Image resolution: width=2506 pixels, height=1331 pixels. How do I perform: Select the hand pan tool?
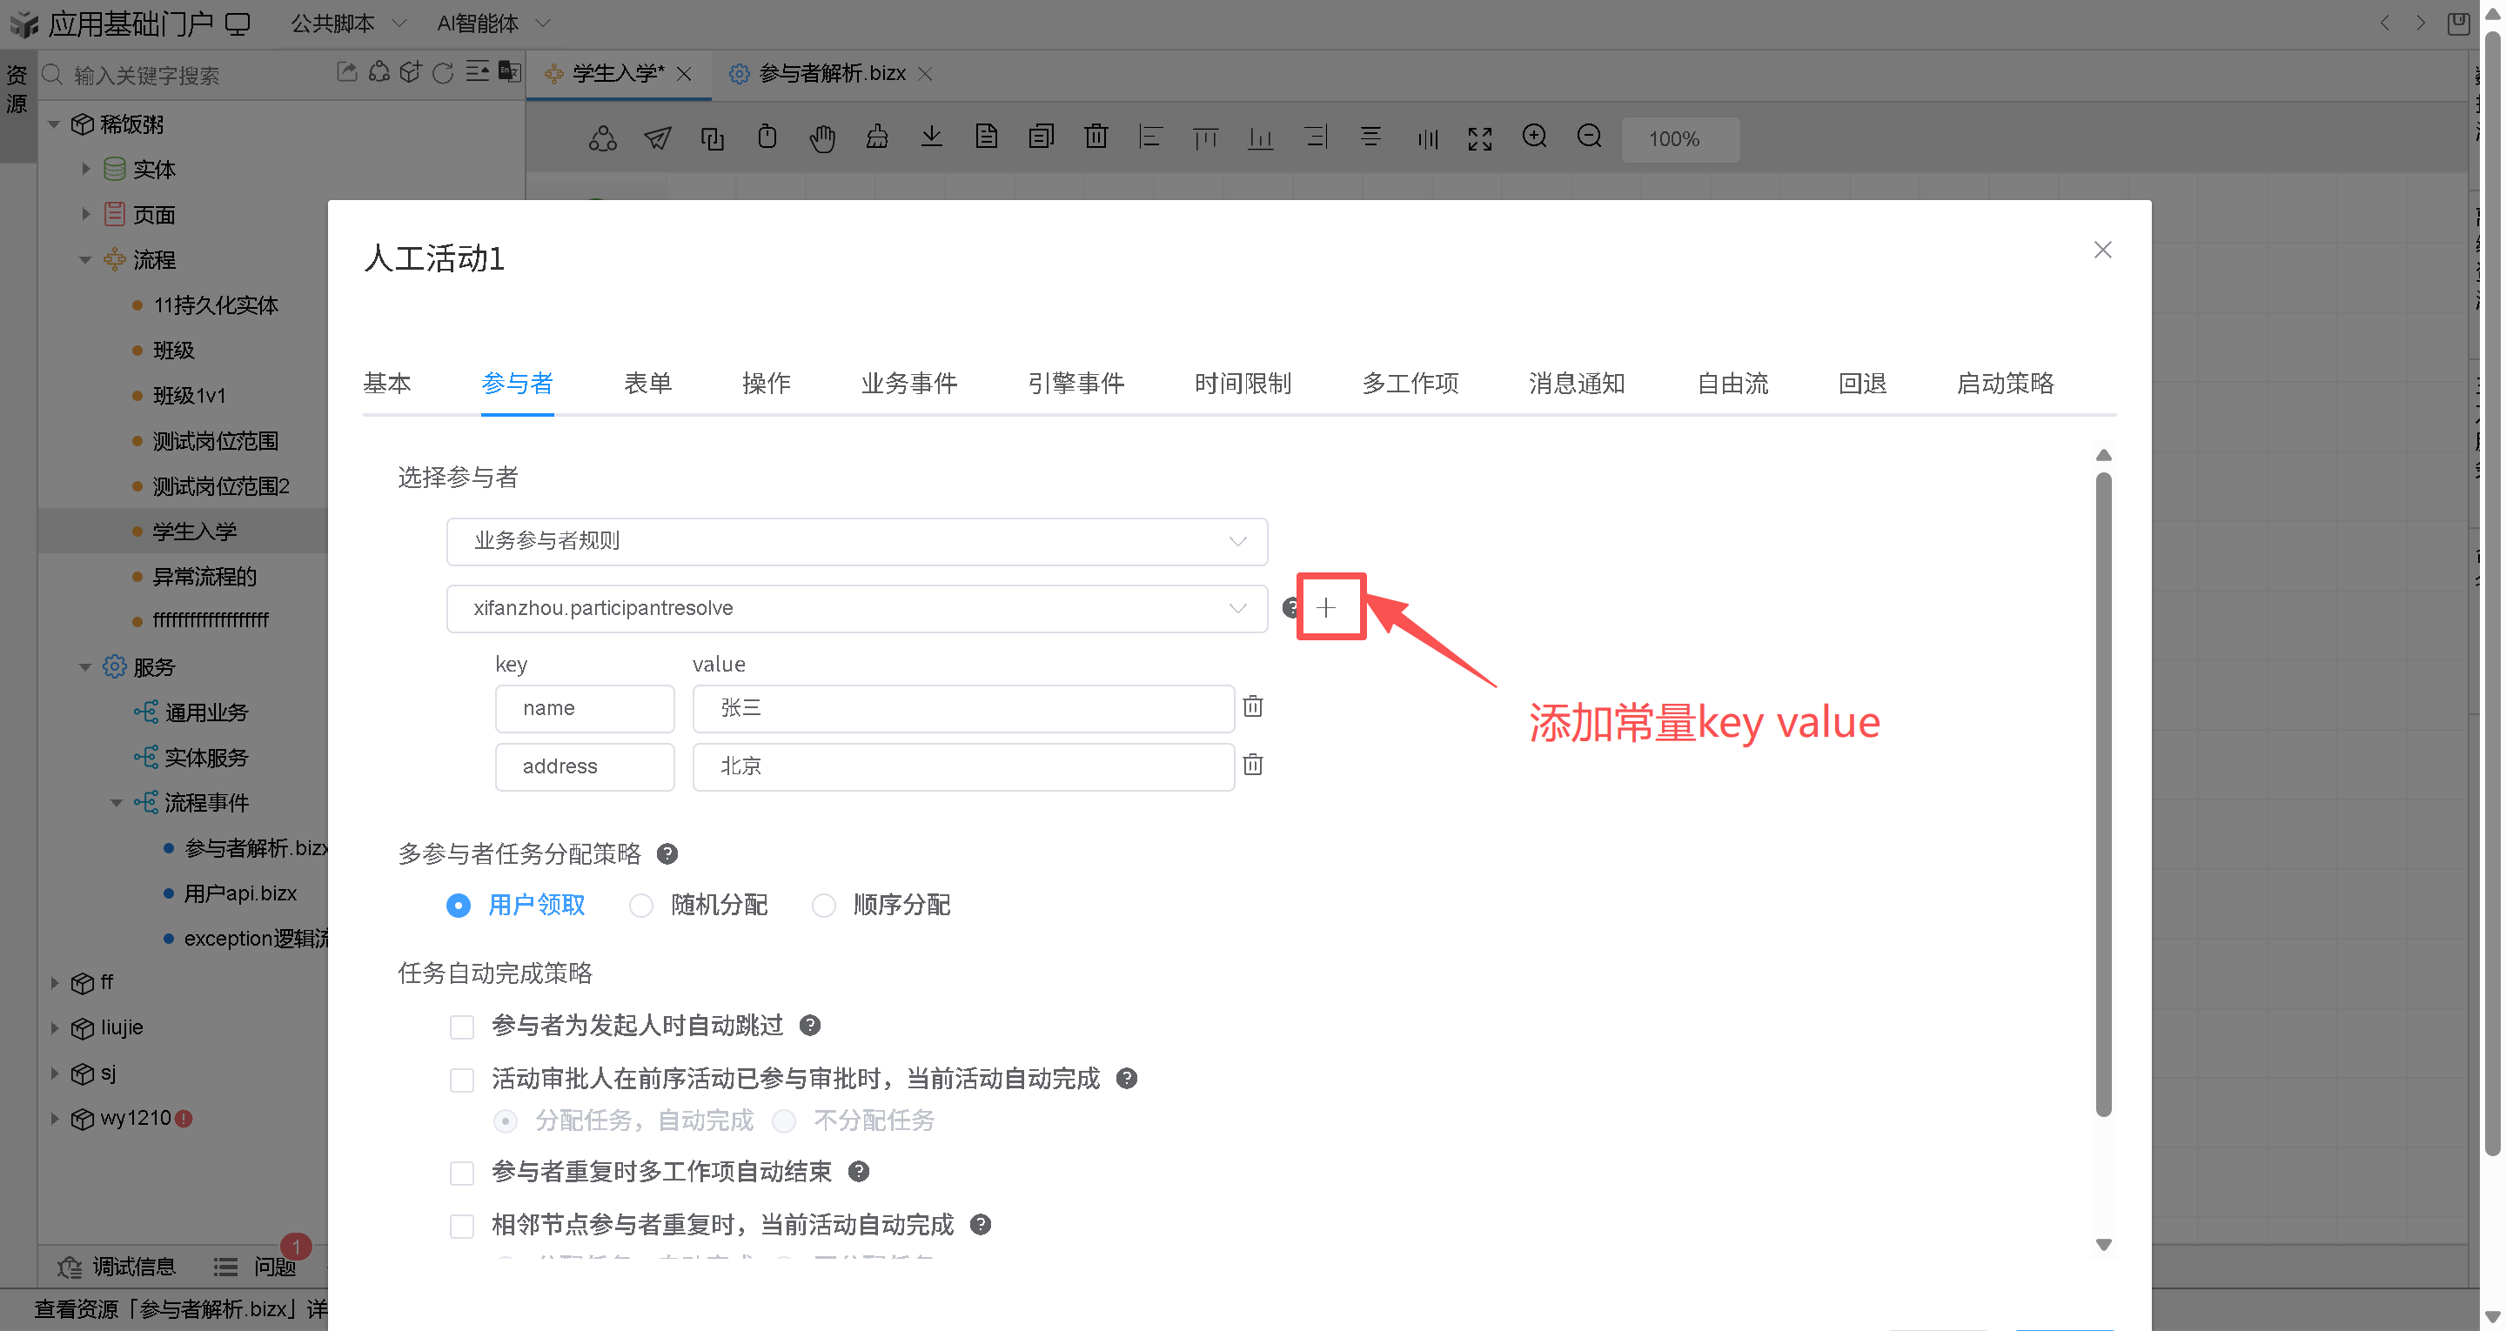tap(822, 138)
